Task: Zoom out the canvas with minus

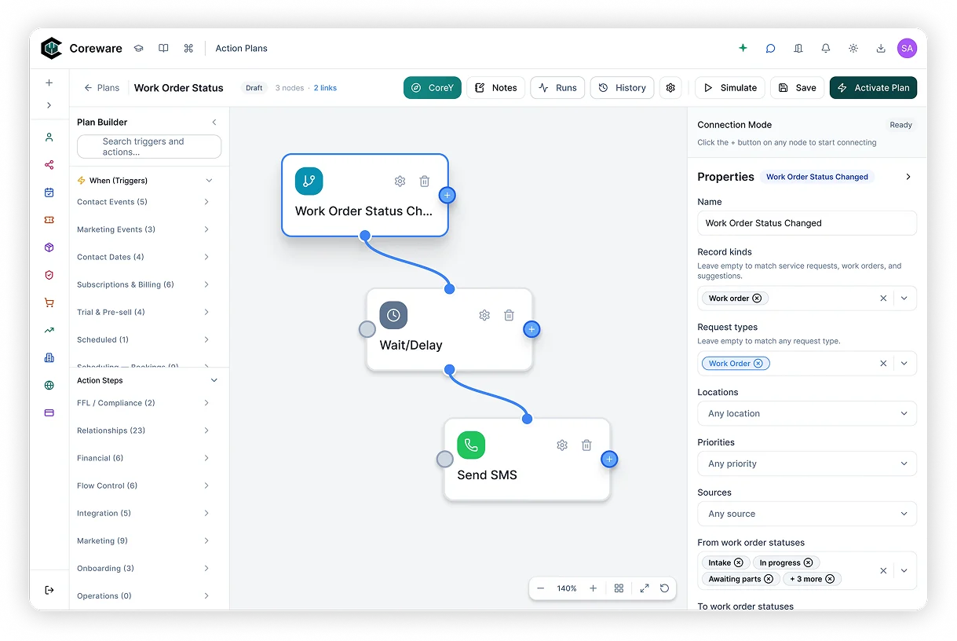Action: click(541, 588)
